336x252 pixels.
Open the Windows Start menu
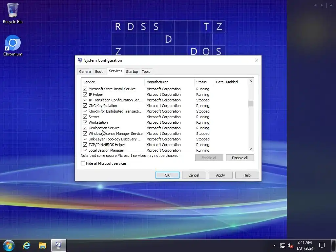(x=9, y=245)
